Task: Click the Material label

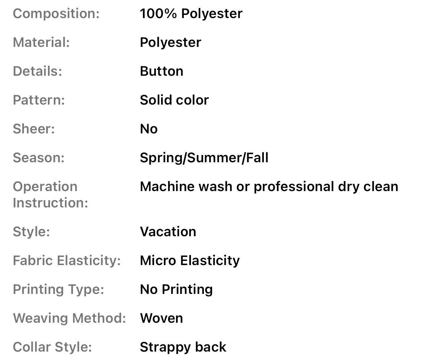Action: pos(41,42)
